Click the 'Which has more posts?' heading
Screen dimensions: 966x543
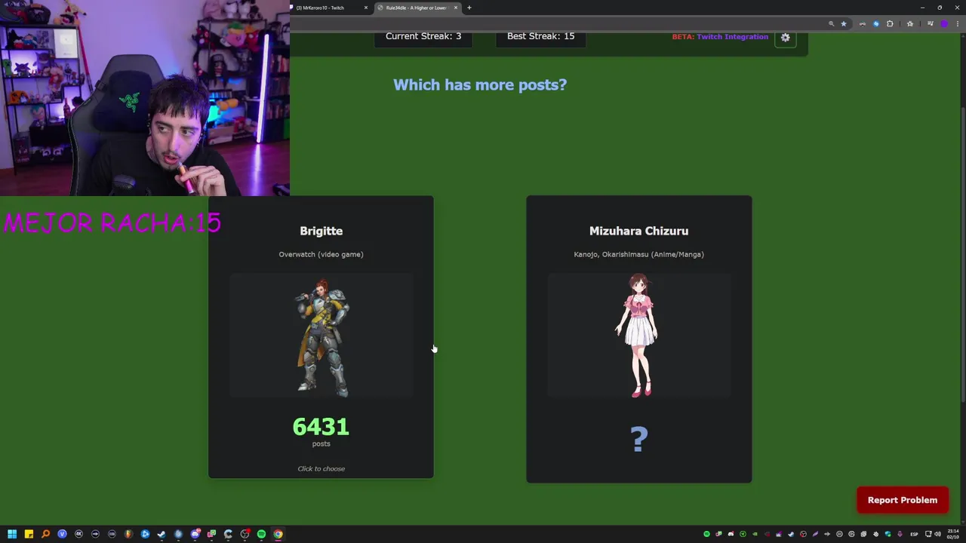480,84
